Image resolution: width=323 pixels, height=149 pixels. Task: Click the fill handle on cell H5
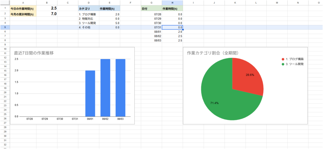[183, 30]
